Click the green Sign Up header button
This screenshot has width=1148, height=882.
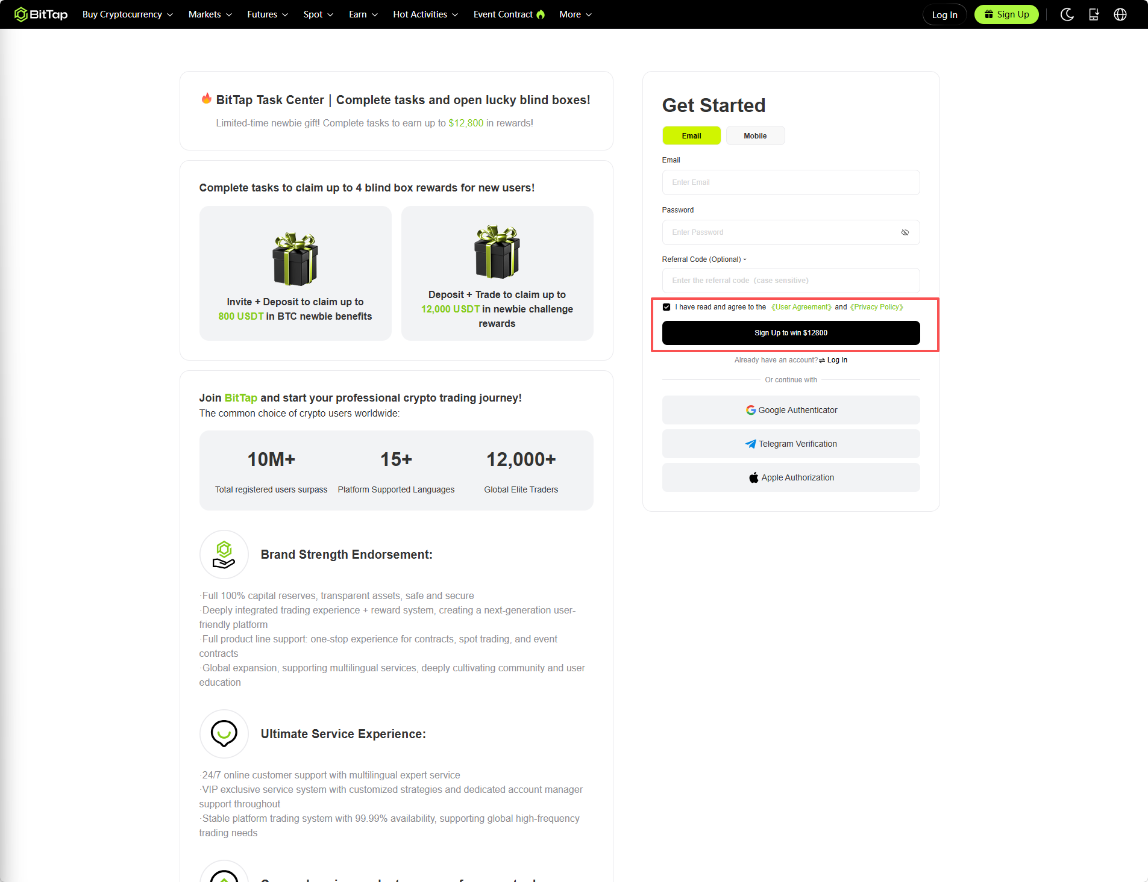pyautogui.click(x=1006, y=14)
